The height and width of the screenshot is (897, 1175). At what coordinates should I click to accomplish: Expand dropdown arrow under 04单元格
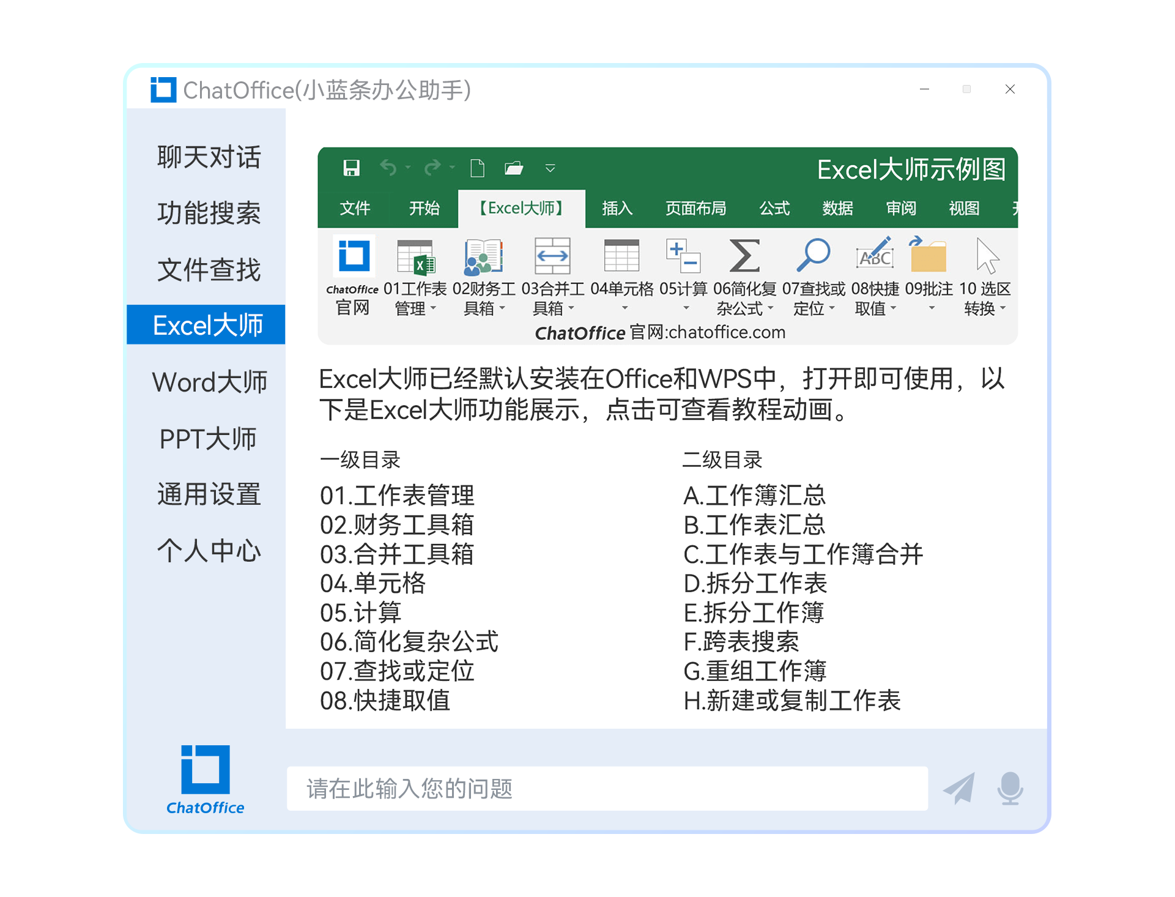[x=625, y=308]
